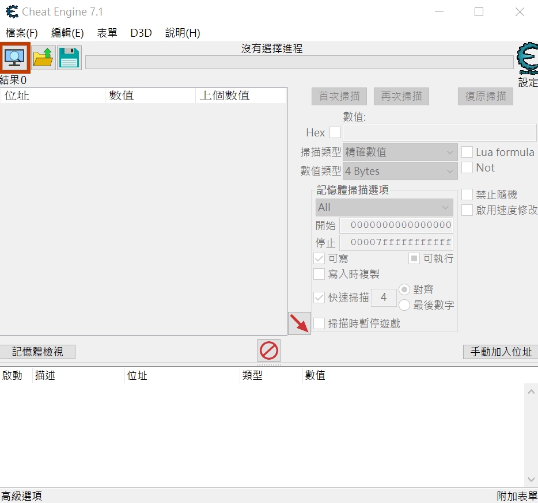Click the 位址 column header in address table
This screenshot has height=503, width=538.
pyautogui.click(x=182, y=375)
